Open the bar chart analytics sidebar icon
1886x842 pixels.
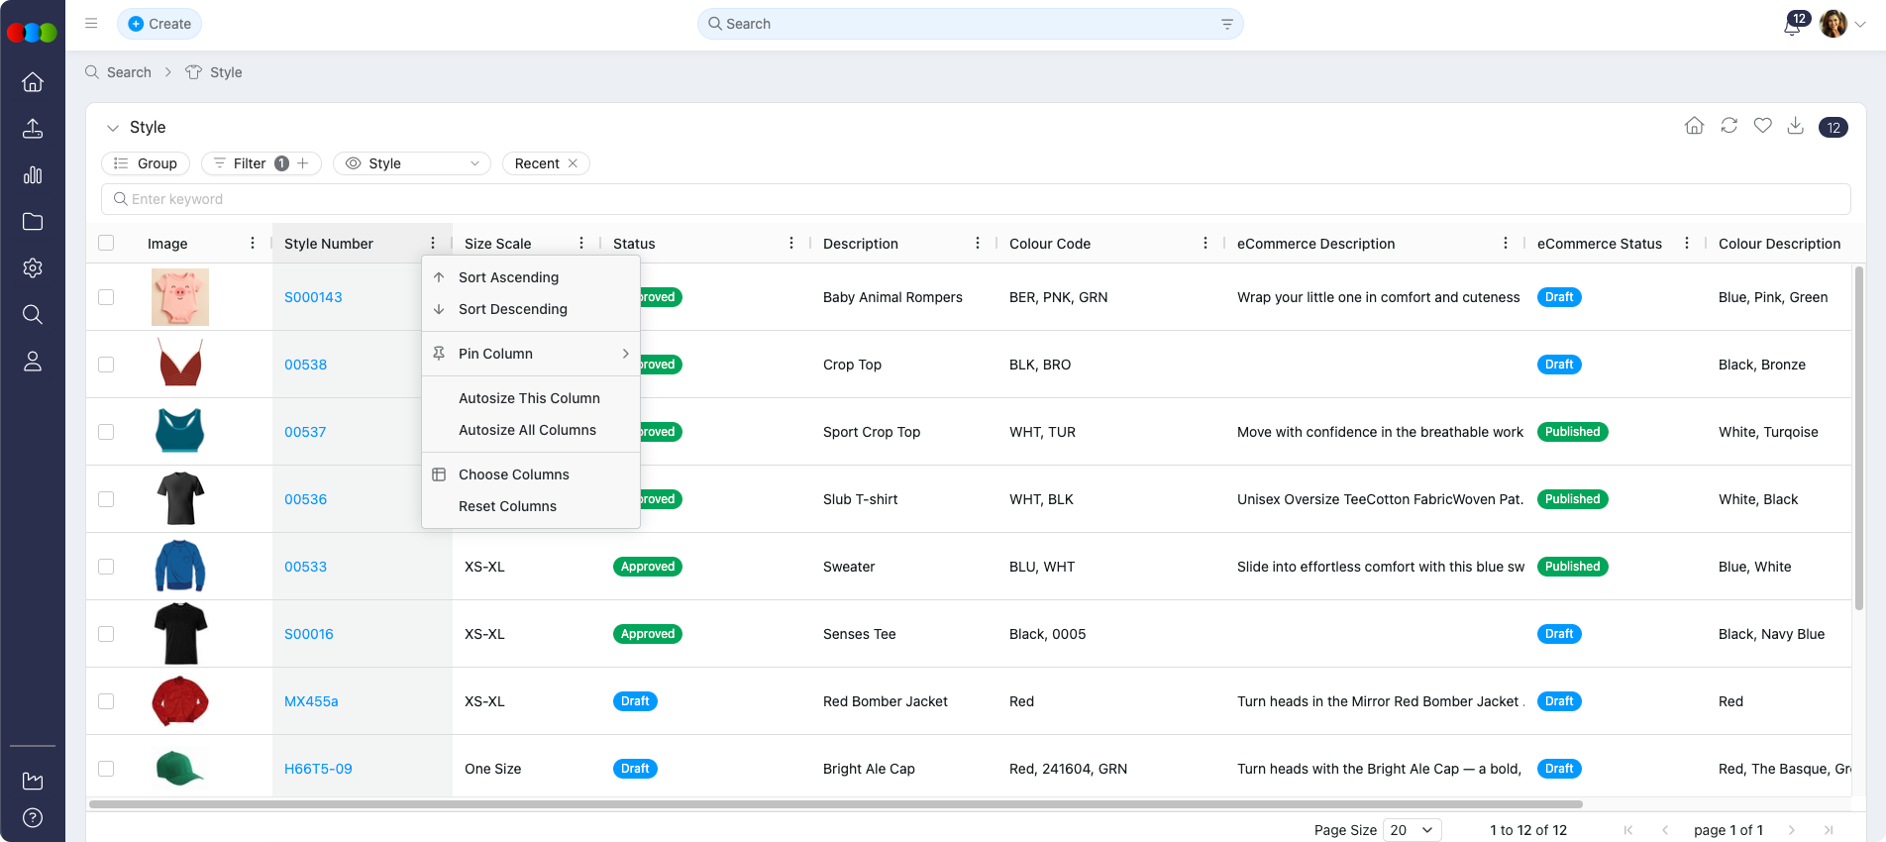coord(33,175)
